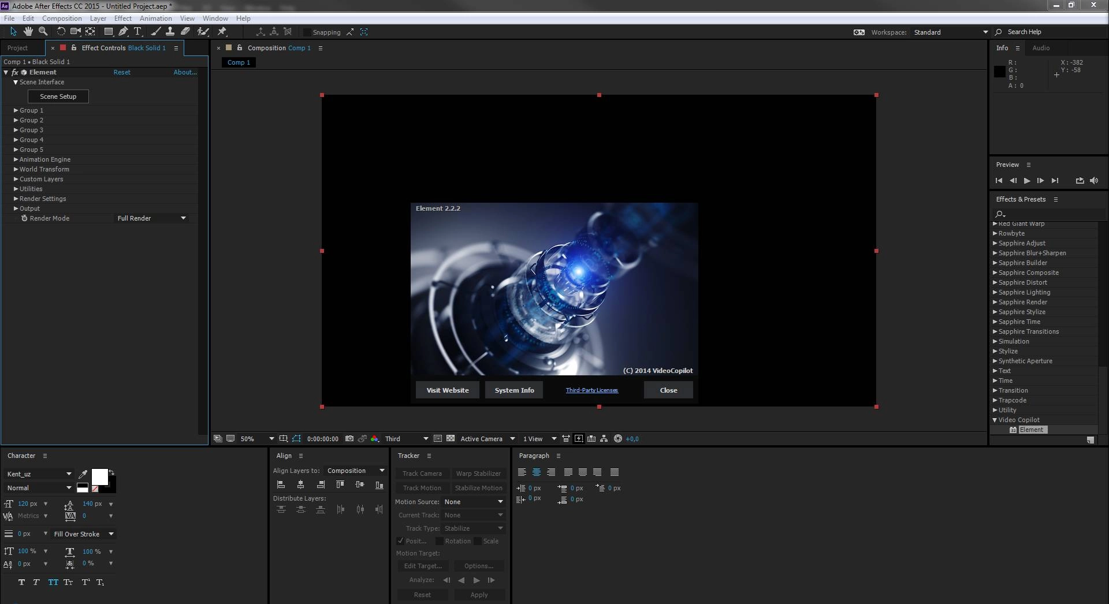Open the Effect menu
The height and width of the screenshot is (604, 1109).
(x=123, y=18)
